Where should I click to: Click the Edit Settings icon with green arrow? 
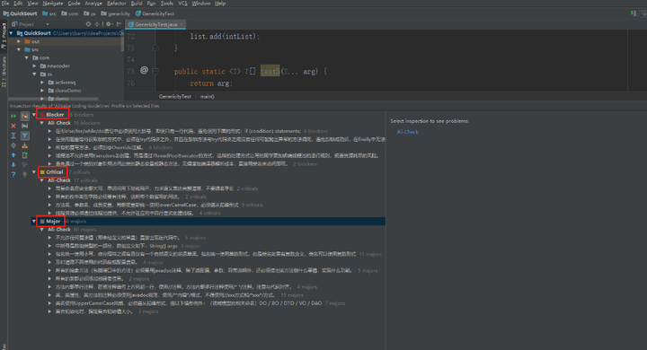tap(25, 155)
